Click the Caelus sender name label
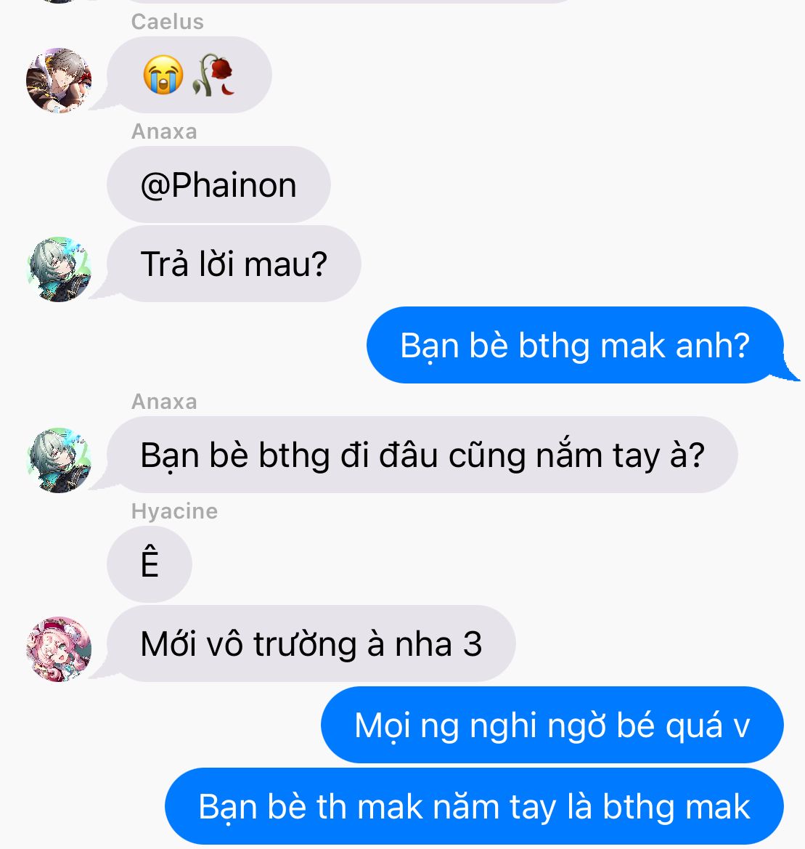The image size is (805, 849). click(167, 22)
